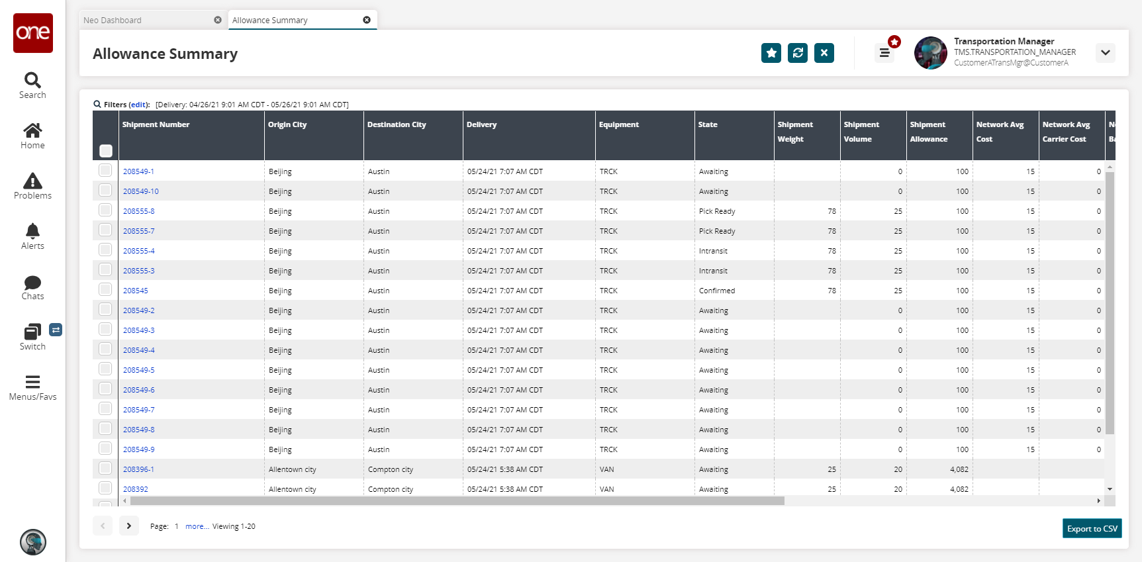Open shipment link 208555-8

tap(139, 211)
